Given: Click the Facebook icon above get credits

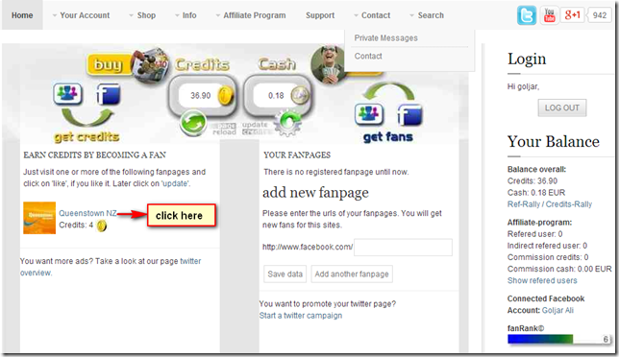Looking at the screenshot, I should (x=109, y=94).
